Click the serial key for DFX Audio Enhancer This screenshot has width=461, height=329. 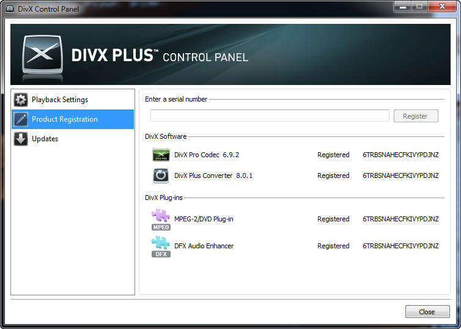click(x=400, y=246)
